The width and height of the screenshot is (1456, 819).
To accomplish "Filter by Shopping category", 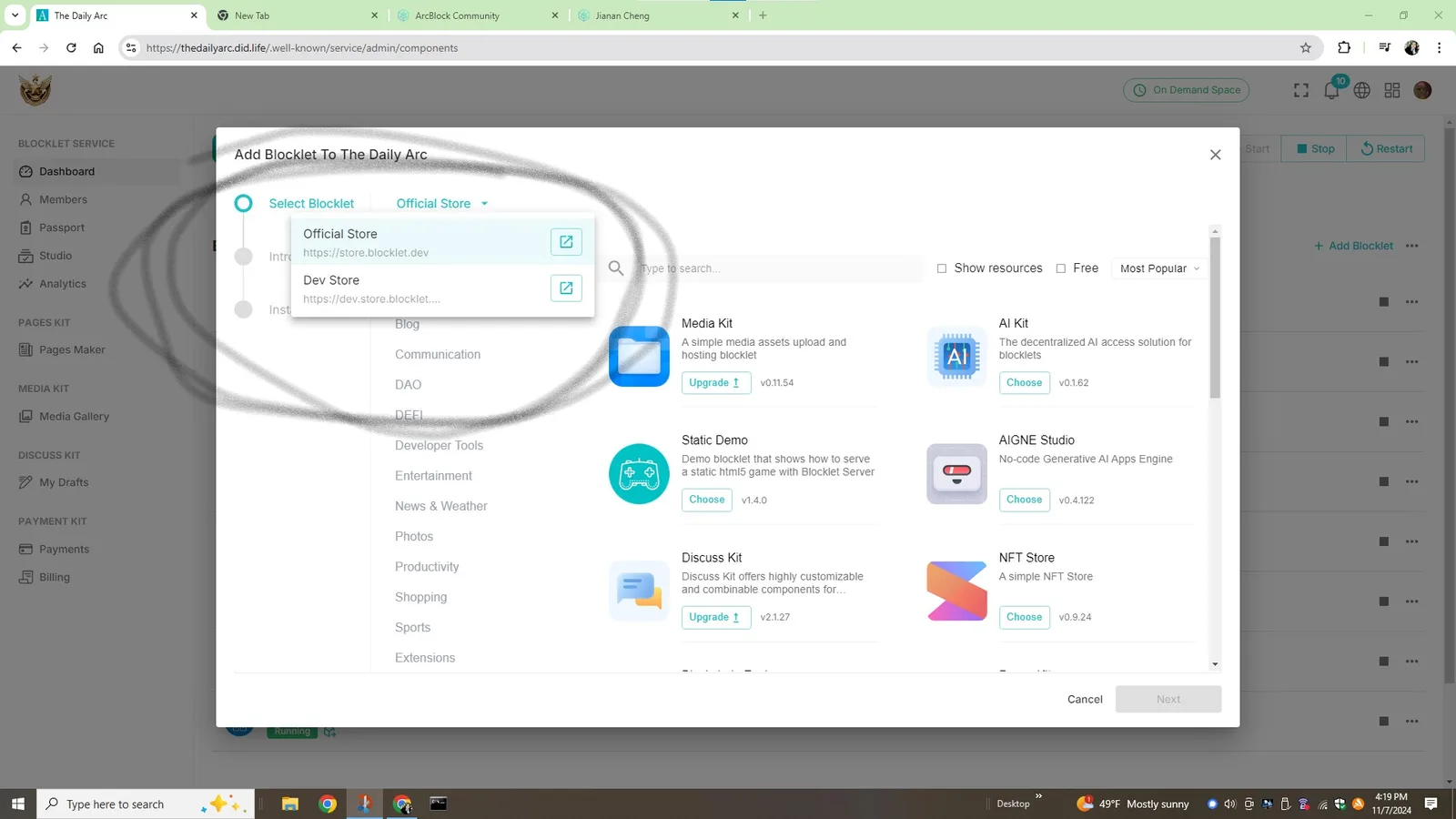I will (420, 597).
